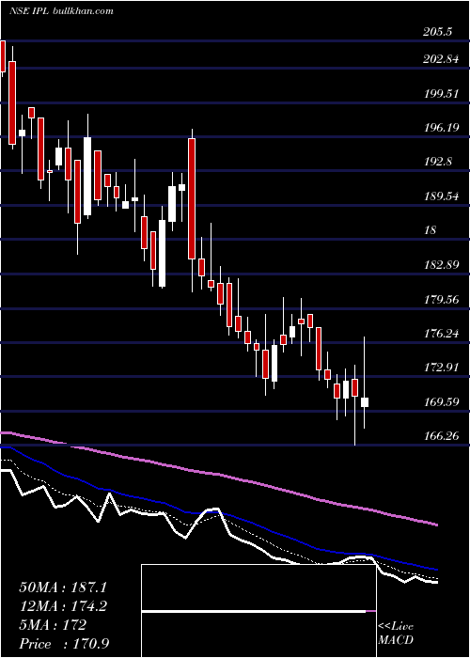Click the 179.56 price axis label

click(441, 299)
